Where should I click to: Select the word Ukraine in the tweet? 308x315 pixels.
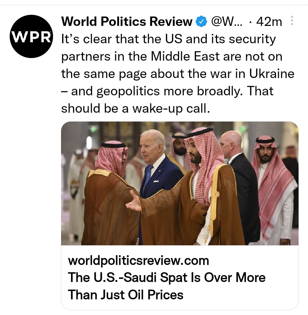tap(272, 73)
